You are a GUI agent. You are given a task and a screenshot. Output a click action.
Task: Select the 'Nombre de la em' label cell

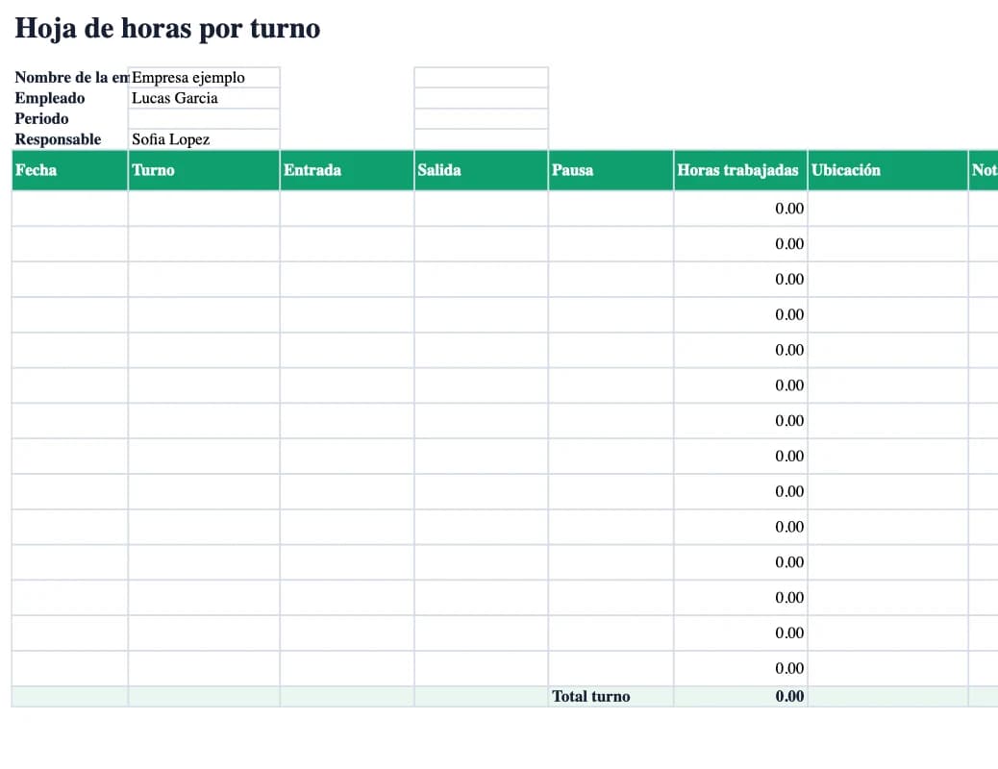click(70, 77)
